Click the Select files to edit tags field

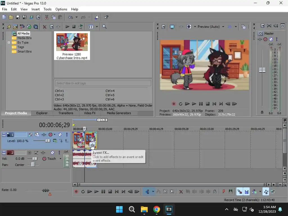[103, 83]
